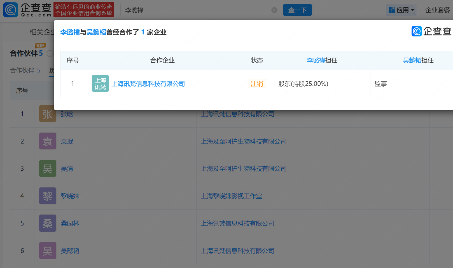Clear the search box with the X icon
Viewport: 453px width, 268px height.
tap(274, 10)
